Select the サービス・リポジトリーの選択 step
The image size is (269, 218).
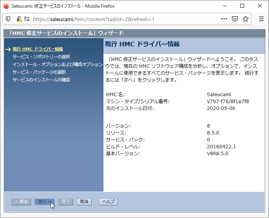(41, 57)
